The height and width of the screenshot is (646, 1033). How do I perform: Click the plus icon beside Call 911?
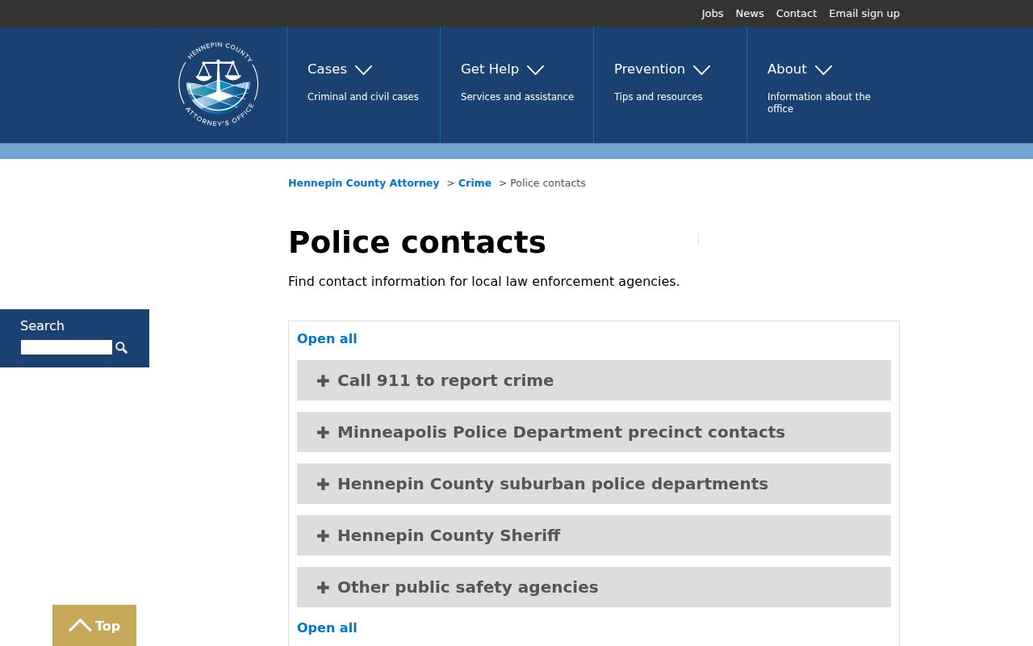pos(323,380)
